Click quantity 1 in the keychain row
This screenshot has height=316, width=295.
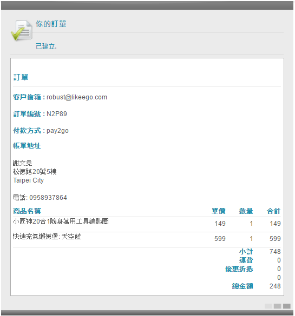pyautogui.click(x=251, y=223)
